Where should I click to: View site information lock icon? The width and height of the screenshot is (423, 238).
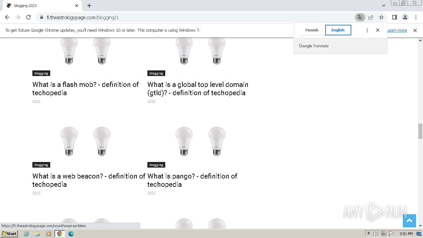[42, 18]
